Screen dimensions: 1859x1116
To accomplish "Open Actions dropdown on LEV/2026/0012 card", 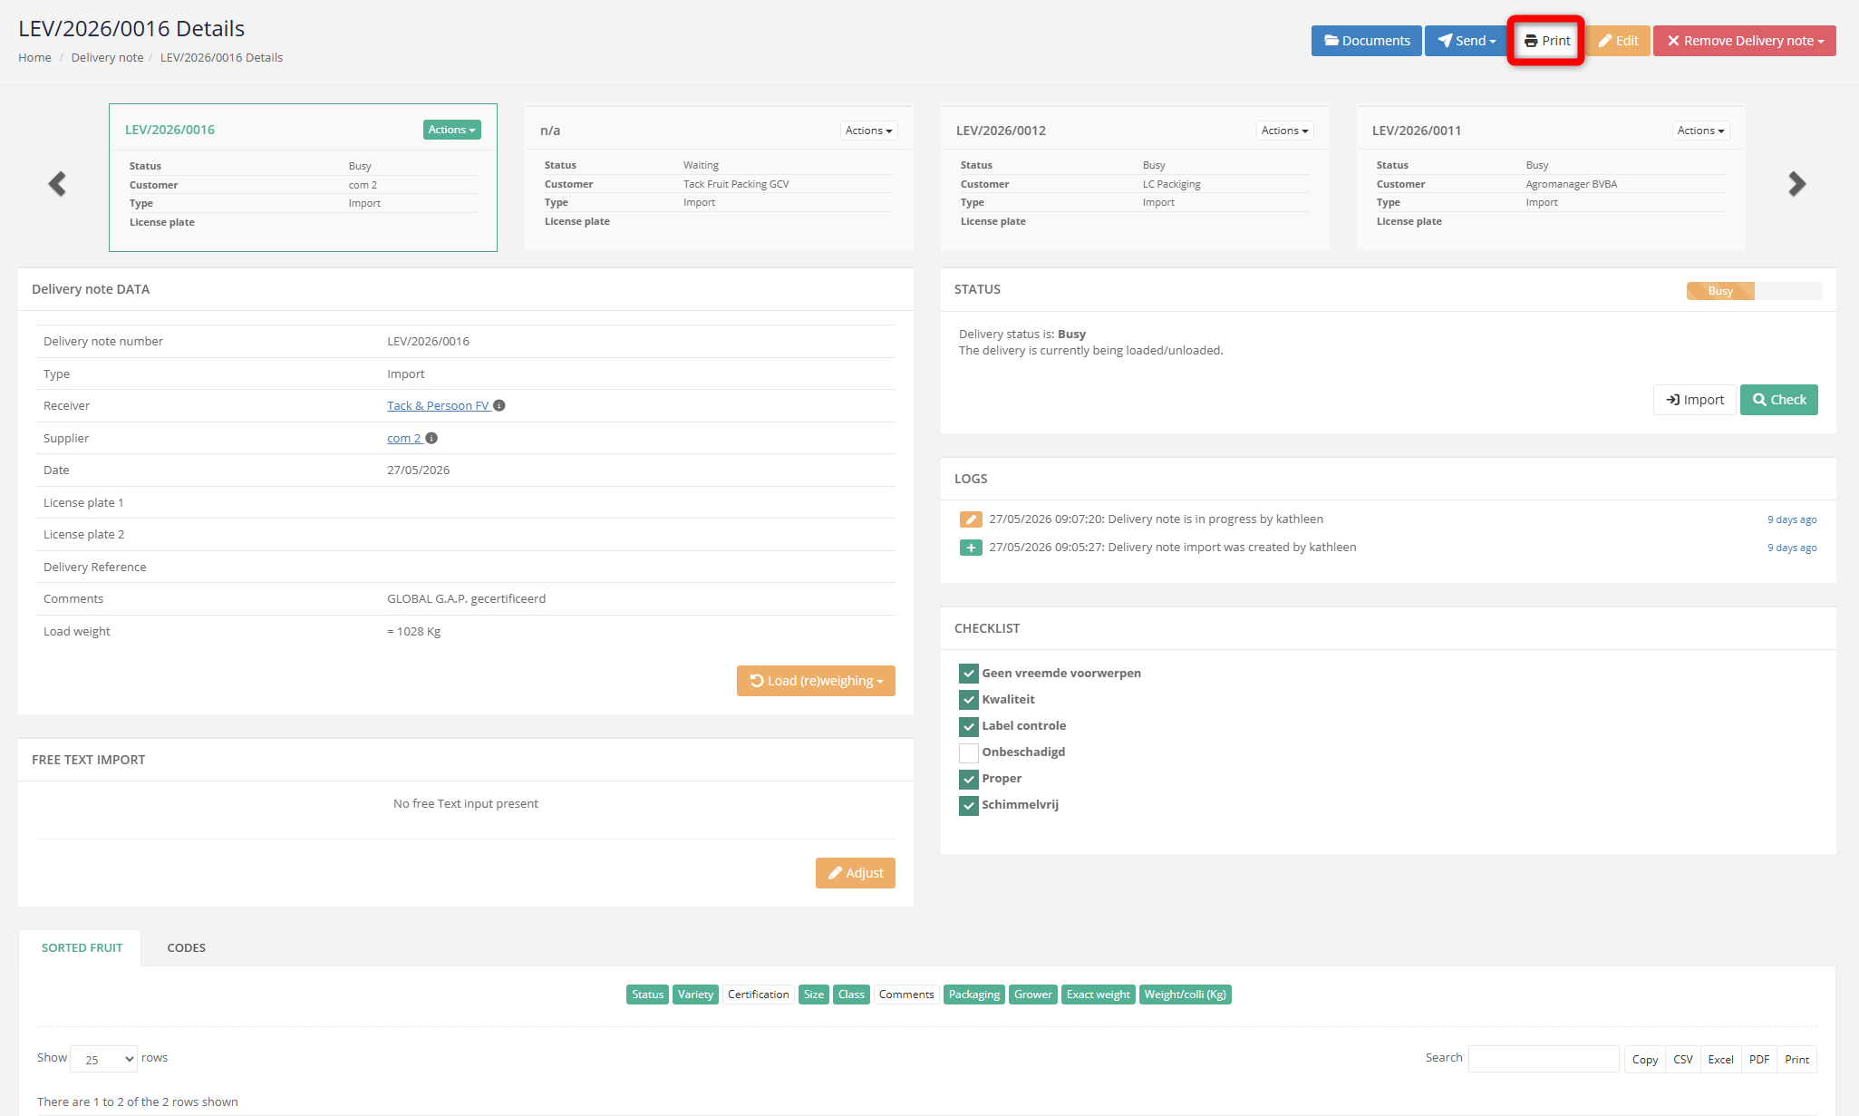I will click(1285, 131).
